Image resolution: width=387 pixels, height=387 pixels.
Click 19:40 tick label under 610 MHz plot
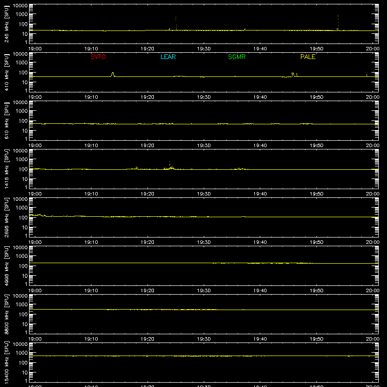[x=260, y=146]
